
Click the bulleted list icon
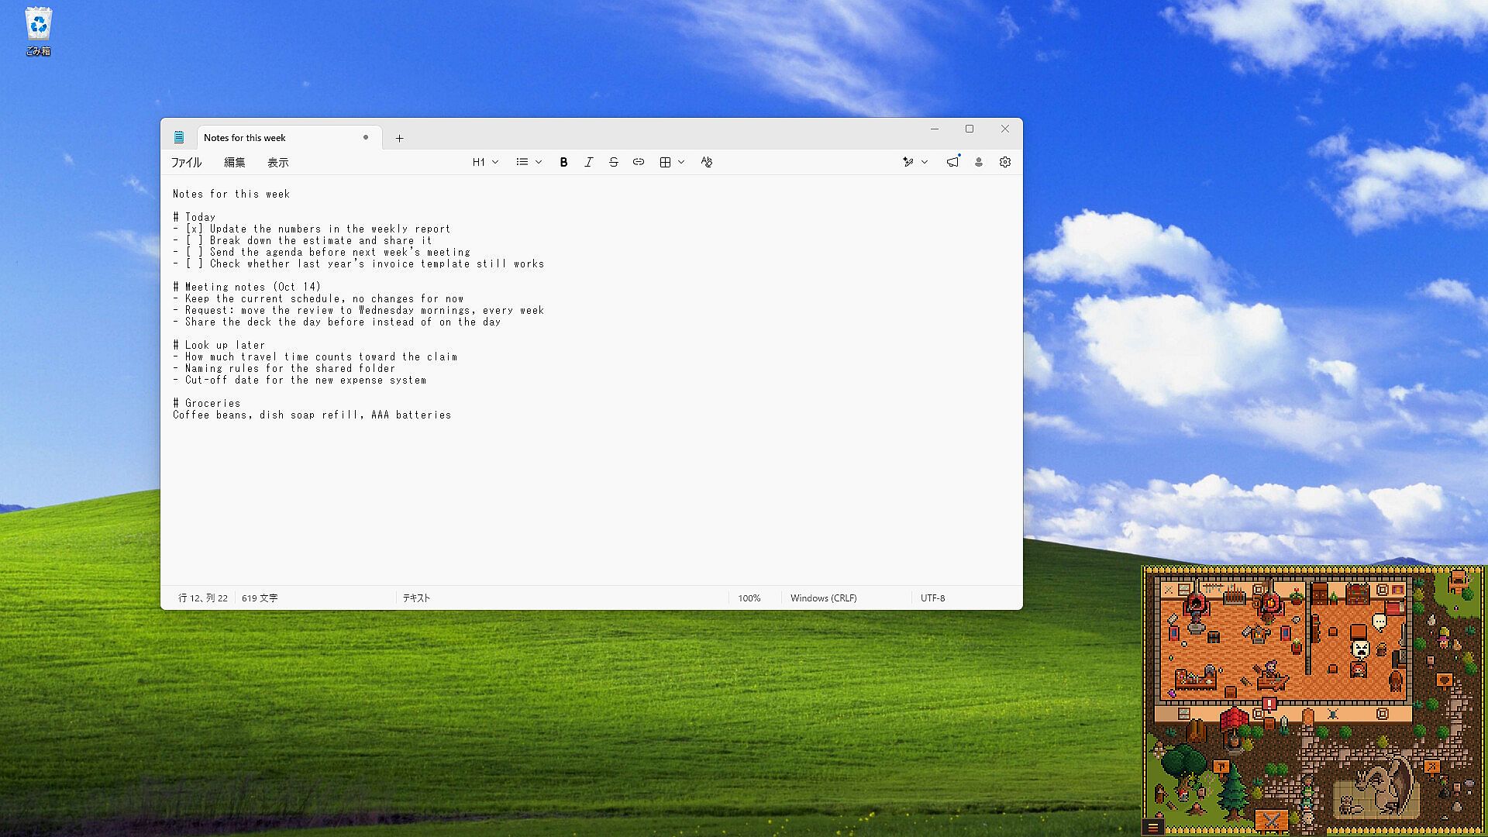point(522,162)
